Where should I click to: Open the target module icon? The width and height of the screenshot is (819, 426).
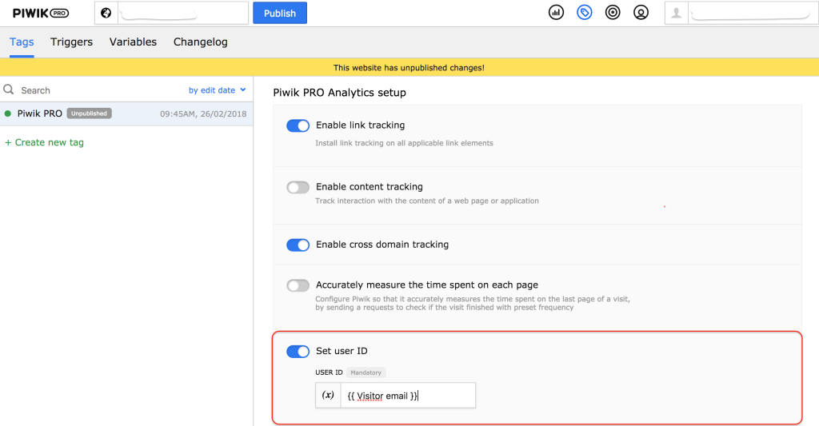pos(612,13)
